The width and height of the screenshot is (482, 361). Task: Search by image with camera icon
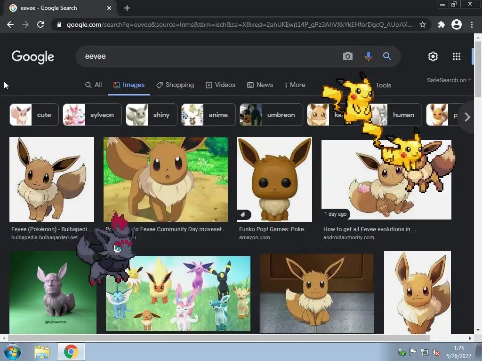tap(348, 56)
